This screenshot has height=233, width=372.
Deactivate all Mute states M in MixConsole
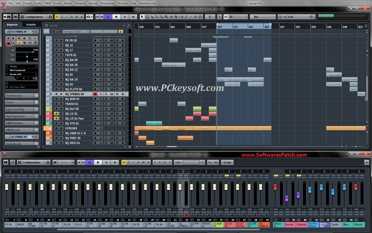tap(124, 162)
